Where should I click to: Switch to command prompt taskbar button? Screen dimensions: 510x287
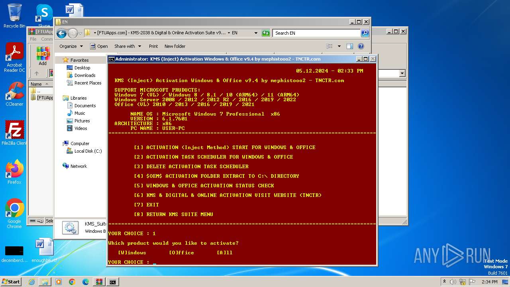113,282
